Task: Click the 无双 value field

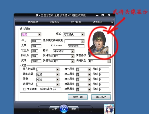Action: coord(36,46)
